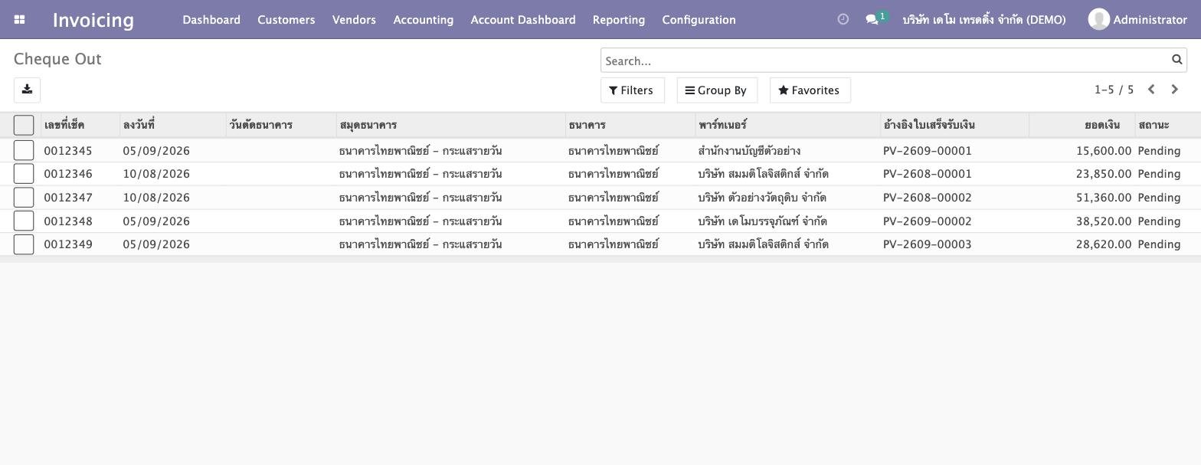Image resolution: width=1201 pixels, height=465 pixels.
Task: Sort by สถานะ column header
Action: tap(1167, 125)
